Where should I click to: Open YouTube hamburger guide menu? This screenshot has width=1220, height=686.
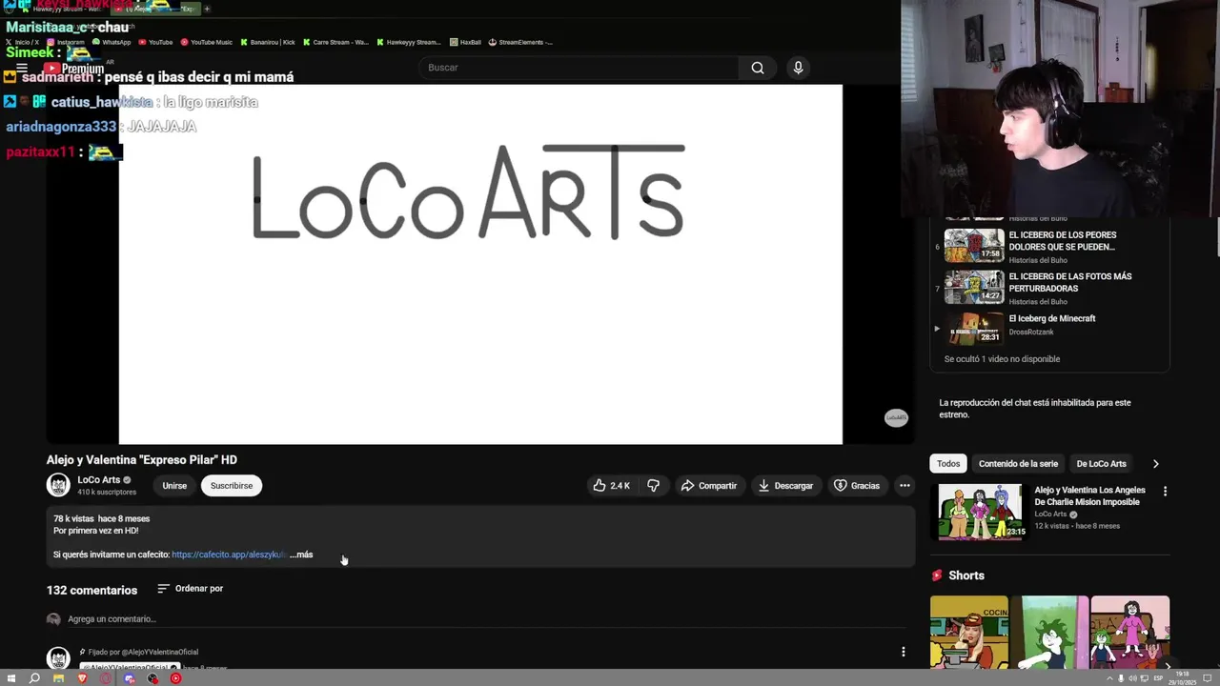coord(21,69)
